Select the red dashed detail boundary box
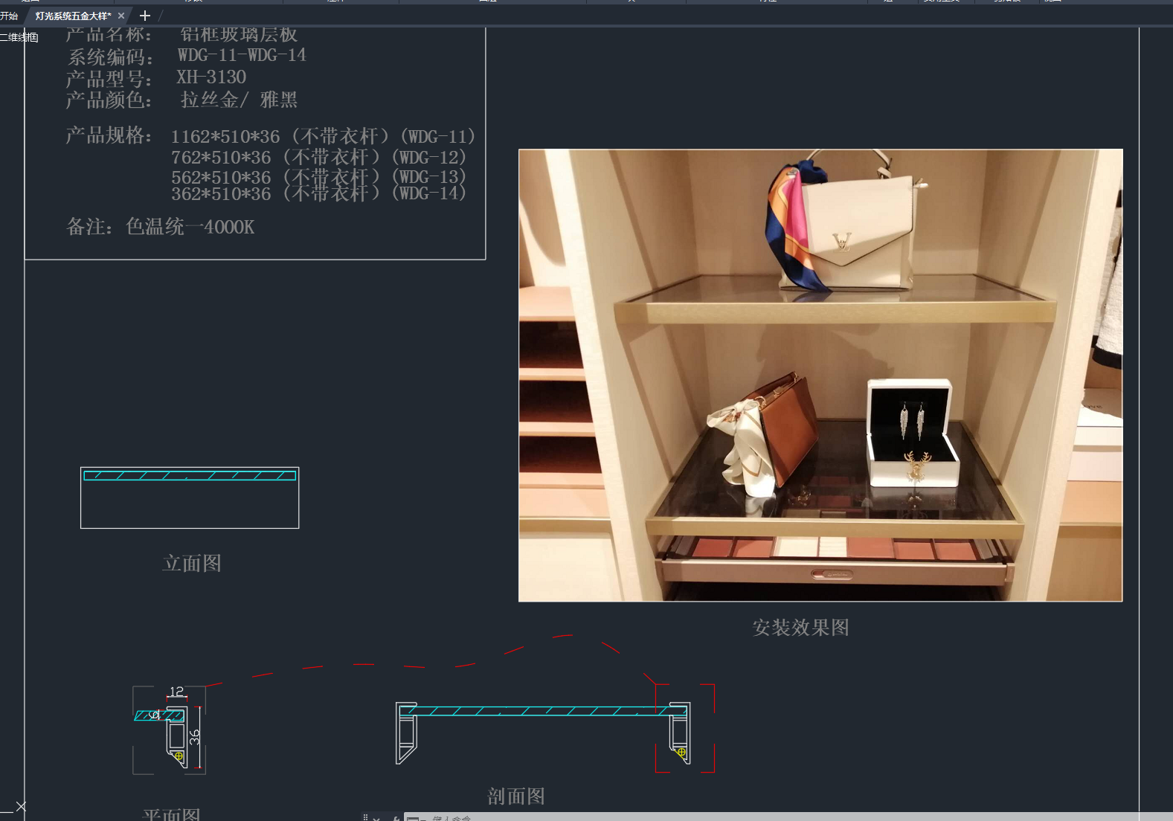This screenshot has width=1173, height=821. point(713,729)
